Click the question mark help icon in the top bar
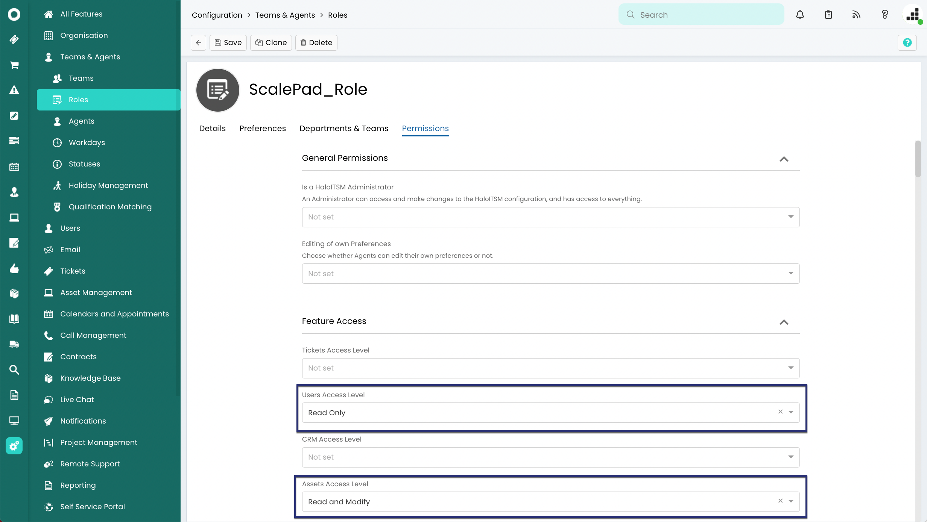 (x=884, y=15)
